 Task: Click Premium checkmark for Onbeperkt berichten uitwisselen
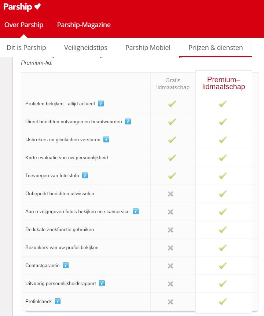pos(223,193)
